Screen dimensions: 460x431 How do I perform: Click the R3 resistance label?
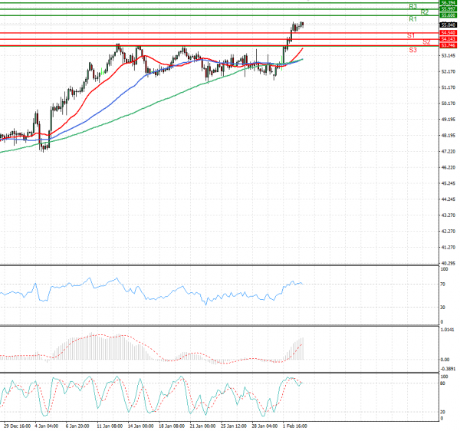[x=412, y=6]
